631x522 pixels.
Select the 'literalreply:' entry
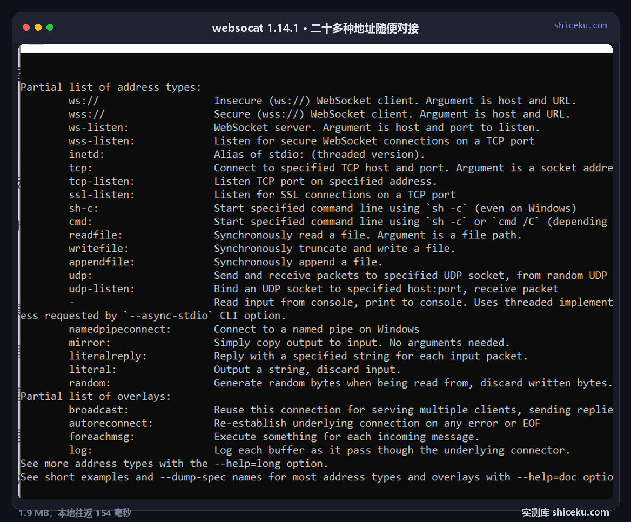tap(108, 356)
